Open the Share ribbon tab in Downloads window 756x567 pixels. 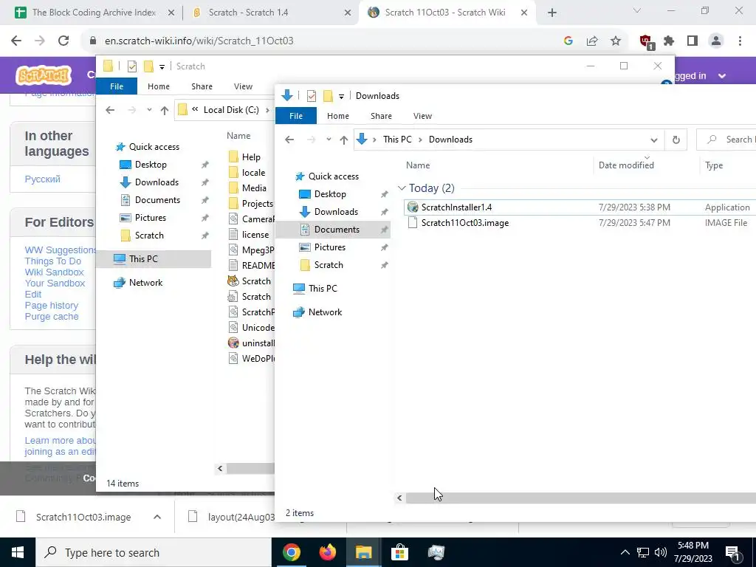tap(381, 116)
